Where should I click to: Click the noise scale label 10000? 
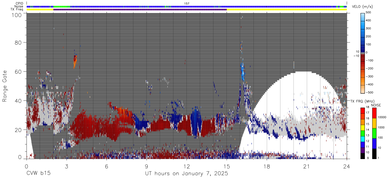tap(382, 117)
